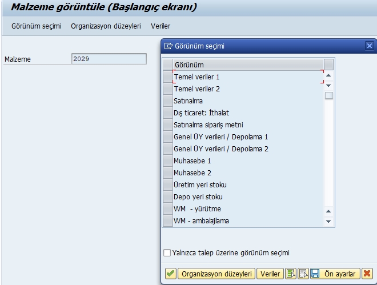This screenshot has height=285, width=377.
Task: Click the Görünüm seçimi dialog title icon
Action: click(169, 46)
